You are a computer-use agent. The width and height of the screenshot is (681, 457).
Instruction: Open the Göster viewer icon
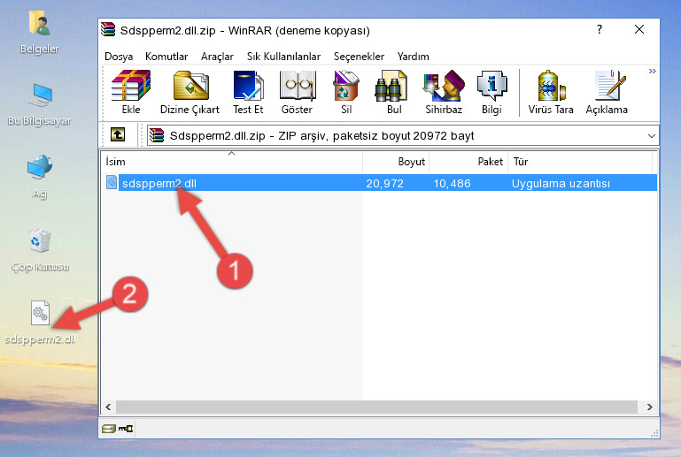pos(297,92)
